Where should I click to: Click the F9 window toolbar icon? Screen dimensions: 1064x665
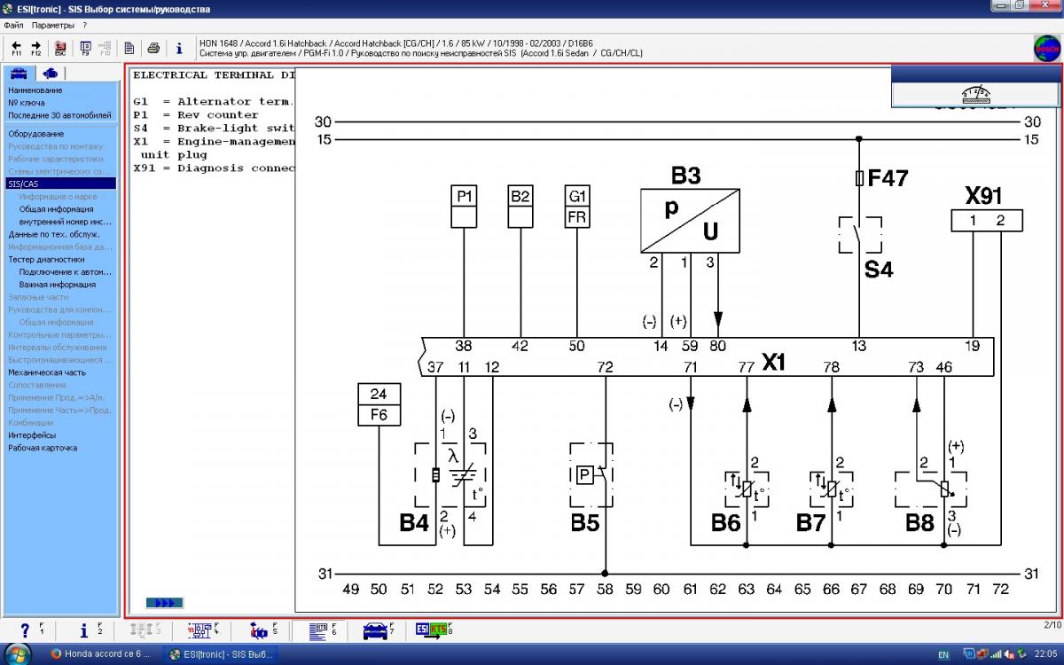click(x=85, y=47)
